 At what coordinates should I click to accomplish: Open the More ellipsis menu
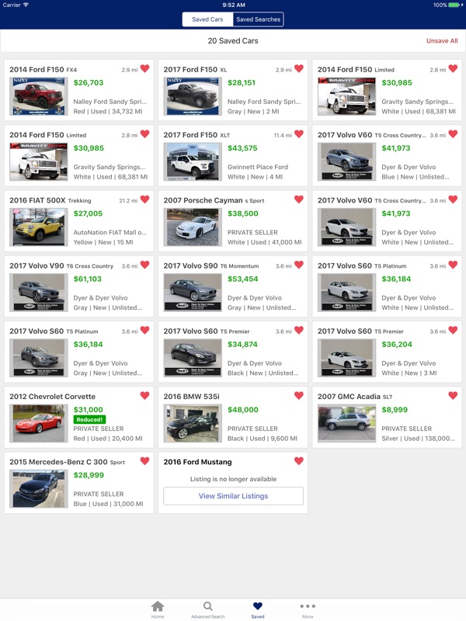pos(308,606)
